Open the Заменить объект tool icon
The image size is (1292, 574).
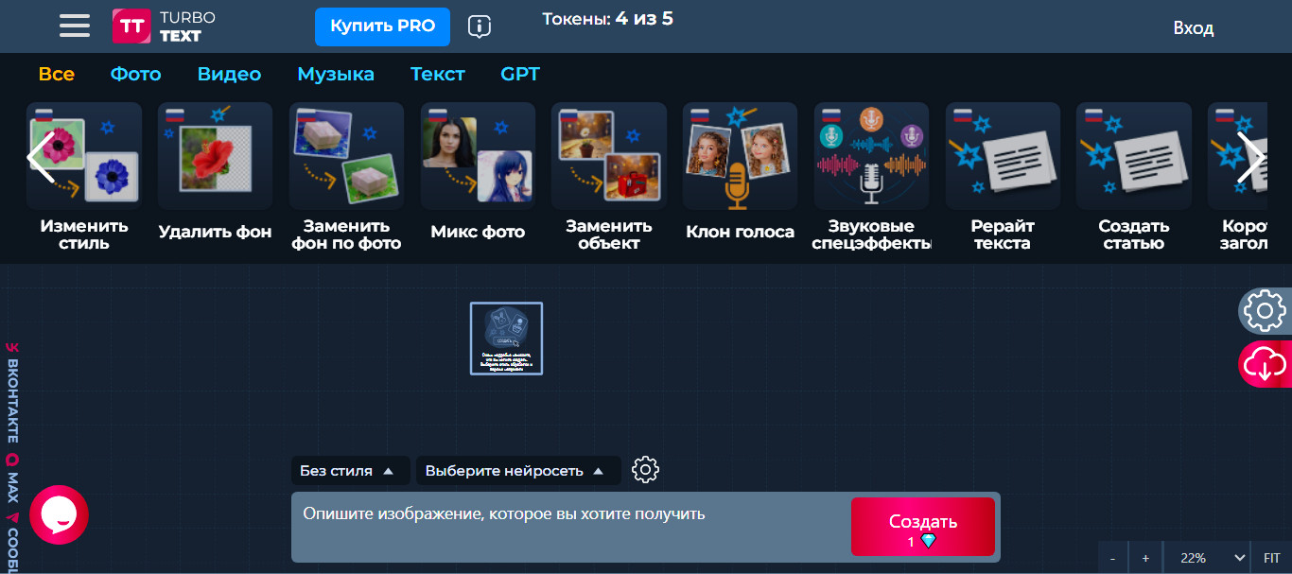(609, 156)
